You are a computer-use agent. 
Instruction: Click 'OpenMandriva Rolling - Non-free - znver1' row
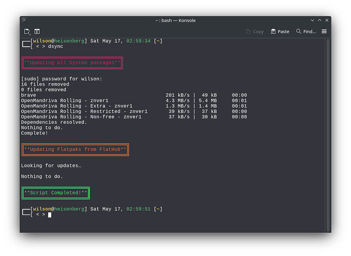point(134,117)
